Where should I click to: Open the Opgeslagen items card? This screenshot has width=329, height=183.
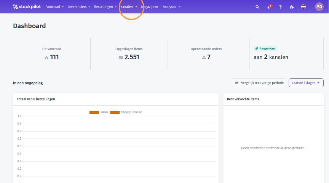pyautogui.click(x=129, y=54)
